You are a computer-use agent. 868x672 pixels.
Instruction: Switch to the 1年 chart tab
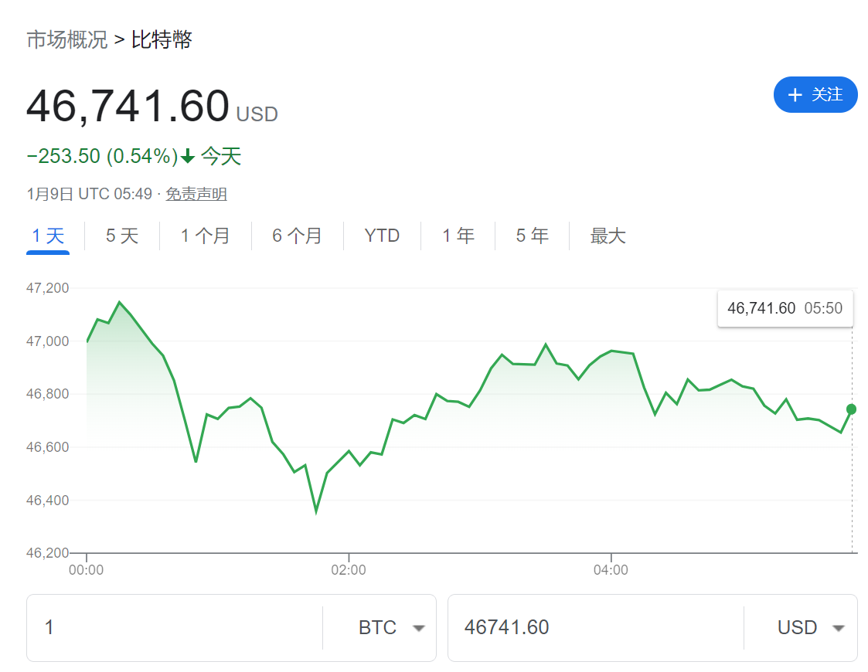[x=458, y=236]
